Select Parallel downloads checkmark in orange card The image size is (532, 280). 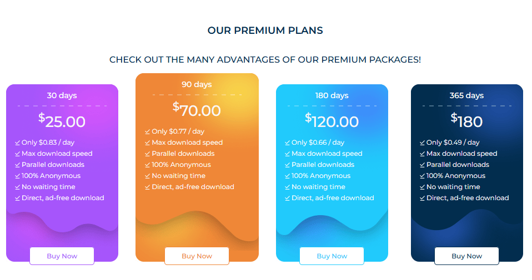pos(148,154)
